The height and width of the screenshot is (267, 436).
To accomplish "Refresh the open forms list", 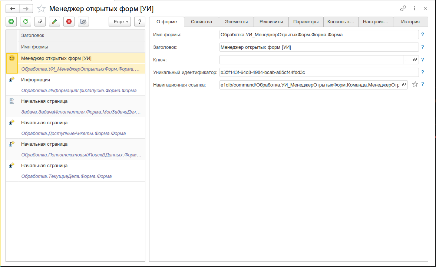I will (26, 21).
